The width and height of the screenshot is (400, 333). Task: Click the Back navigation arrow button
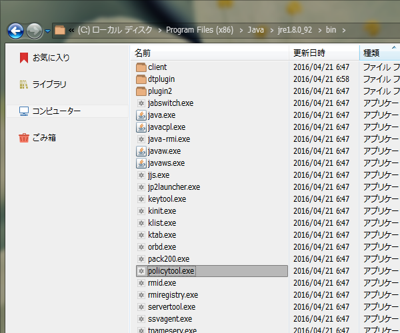[15, 31]
